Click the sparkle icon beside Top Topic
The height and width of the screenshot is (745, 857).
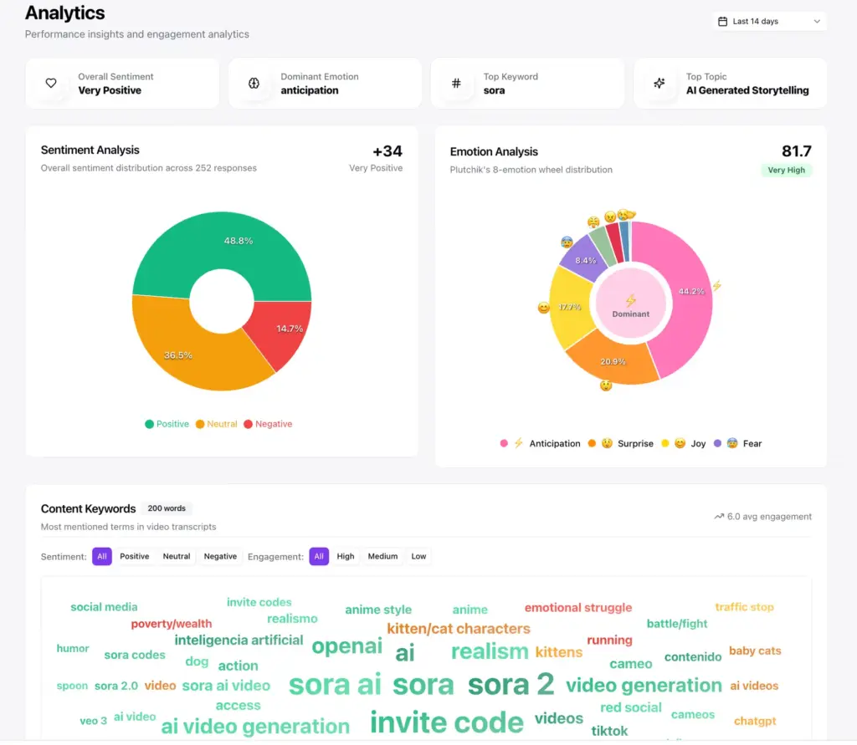pyautogui.click(x=659, y=83)
